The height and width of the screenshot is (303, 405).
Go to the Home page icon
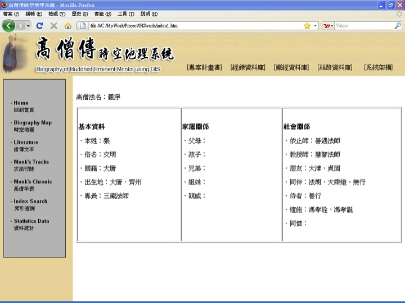click(x=68, y=26)
